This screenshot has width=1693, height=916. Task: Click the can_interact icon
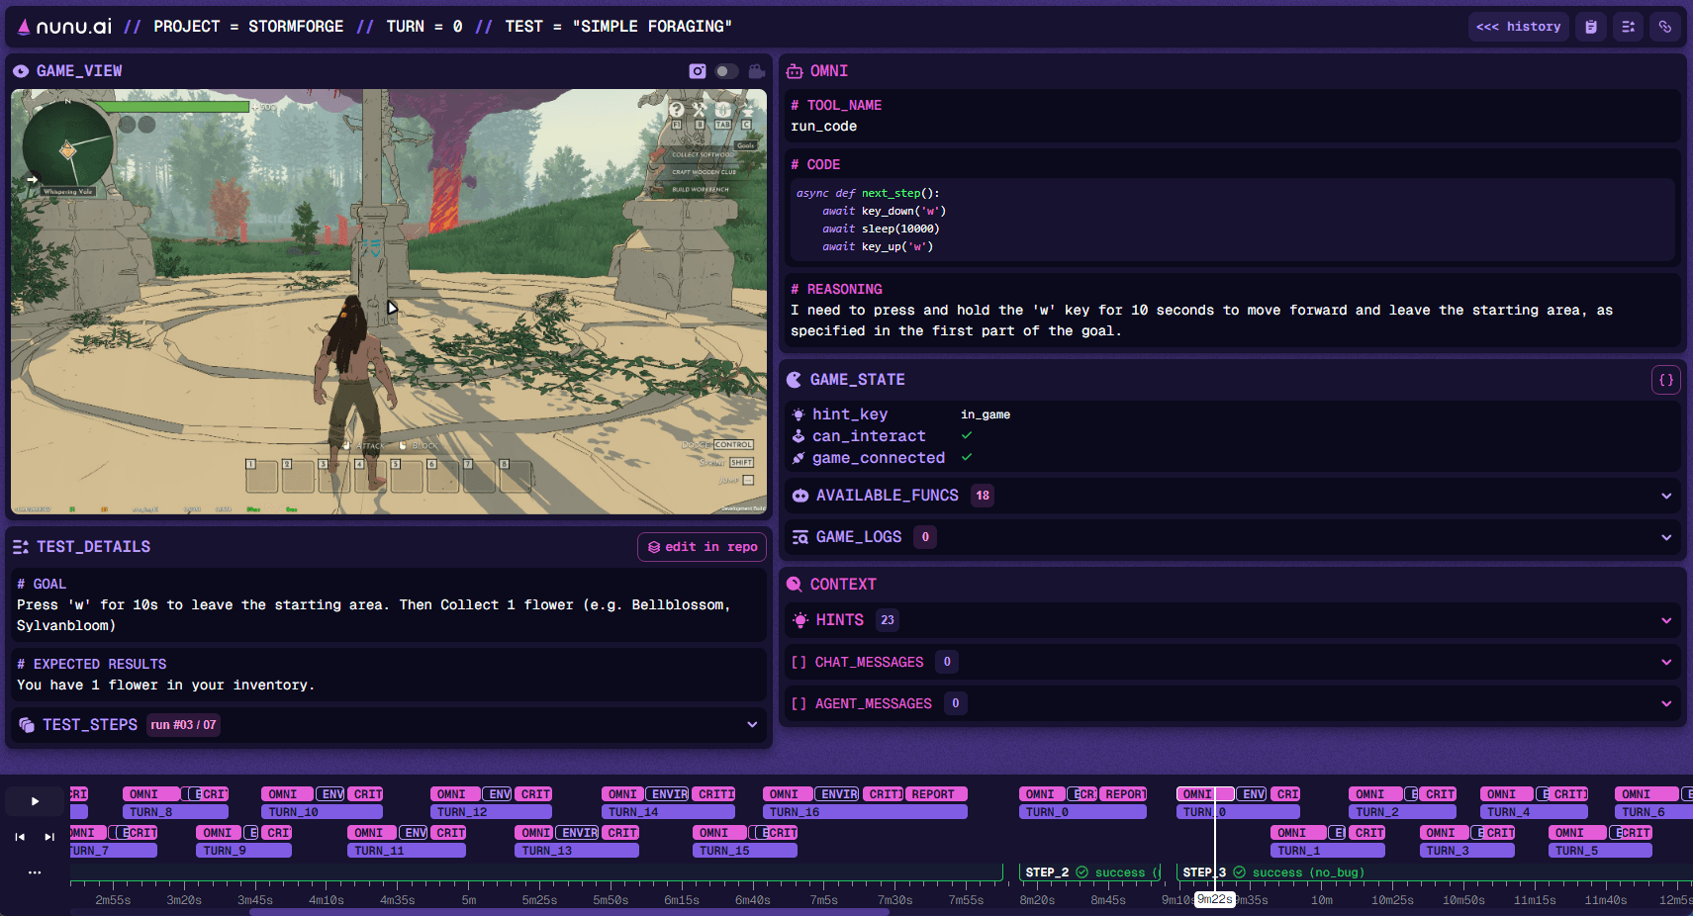click(x=799, y=436)
